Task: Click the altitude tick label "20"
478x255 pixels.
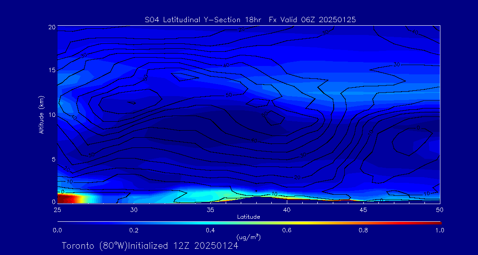Action: [52, 27]
